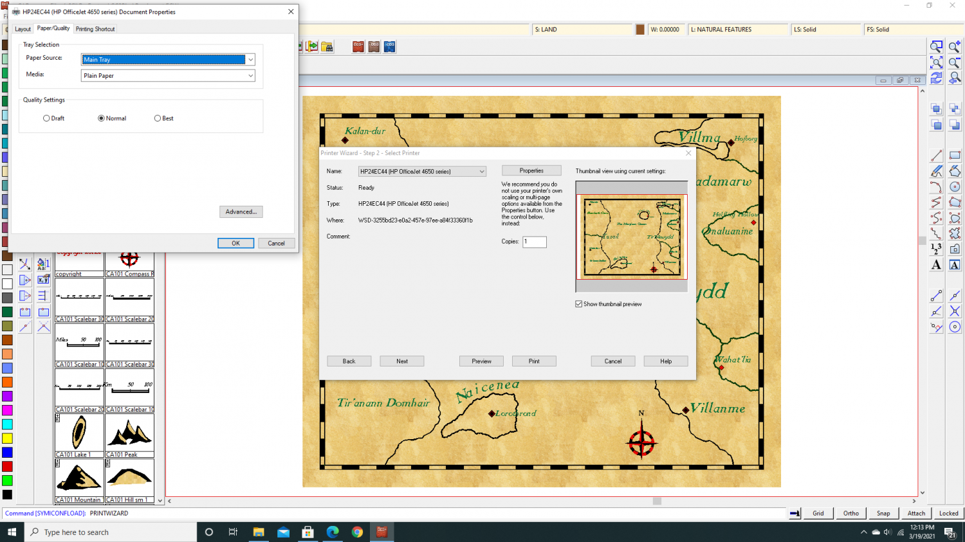
Task: Click the Redraw refresh arrows icon
Action: [937, 78]
